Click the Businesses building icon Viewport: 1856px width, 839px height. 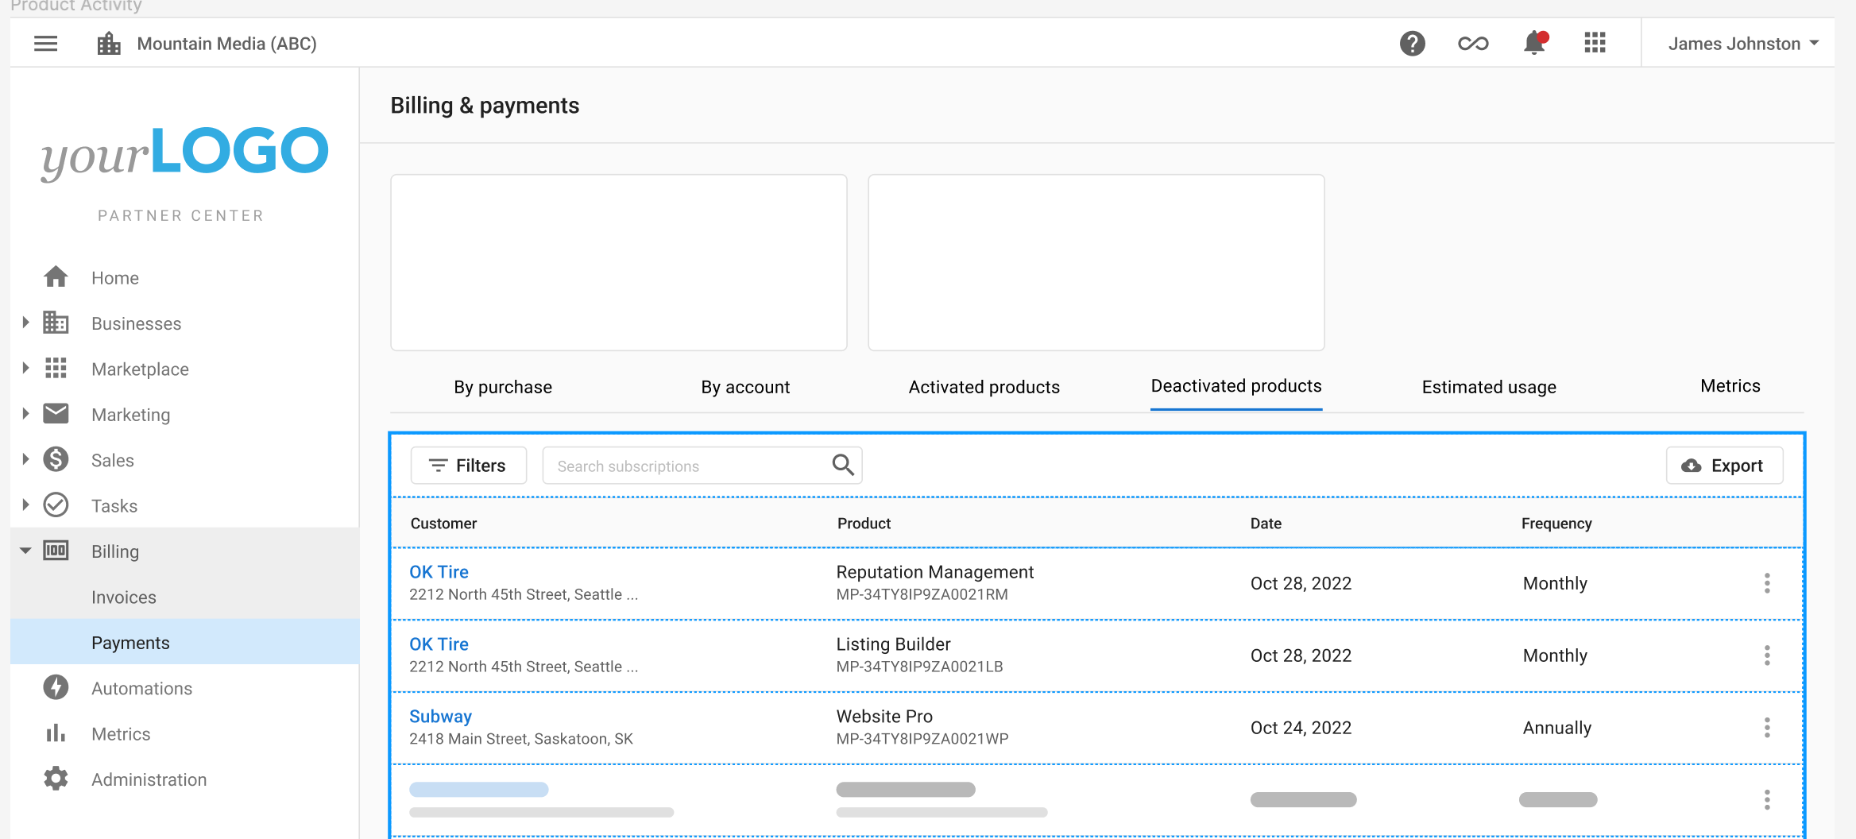click(x=56, y=323)
